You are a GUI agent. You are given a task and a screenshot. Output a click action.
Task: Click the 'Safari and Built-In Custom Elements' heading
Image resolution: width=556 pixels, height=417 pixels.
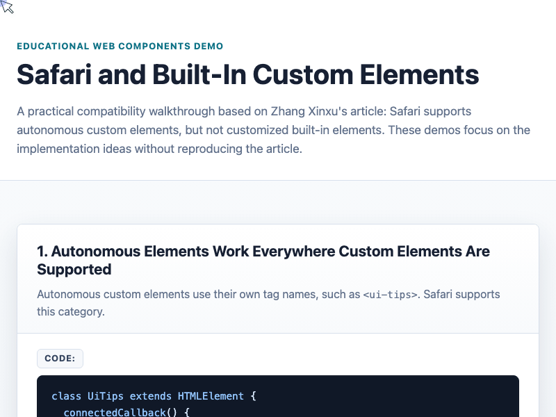tap(248, 74)
